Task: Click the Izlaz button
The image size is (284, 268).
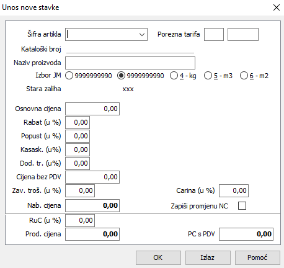Action: click(208, 257)
